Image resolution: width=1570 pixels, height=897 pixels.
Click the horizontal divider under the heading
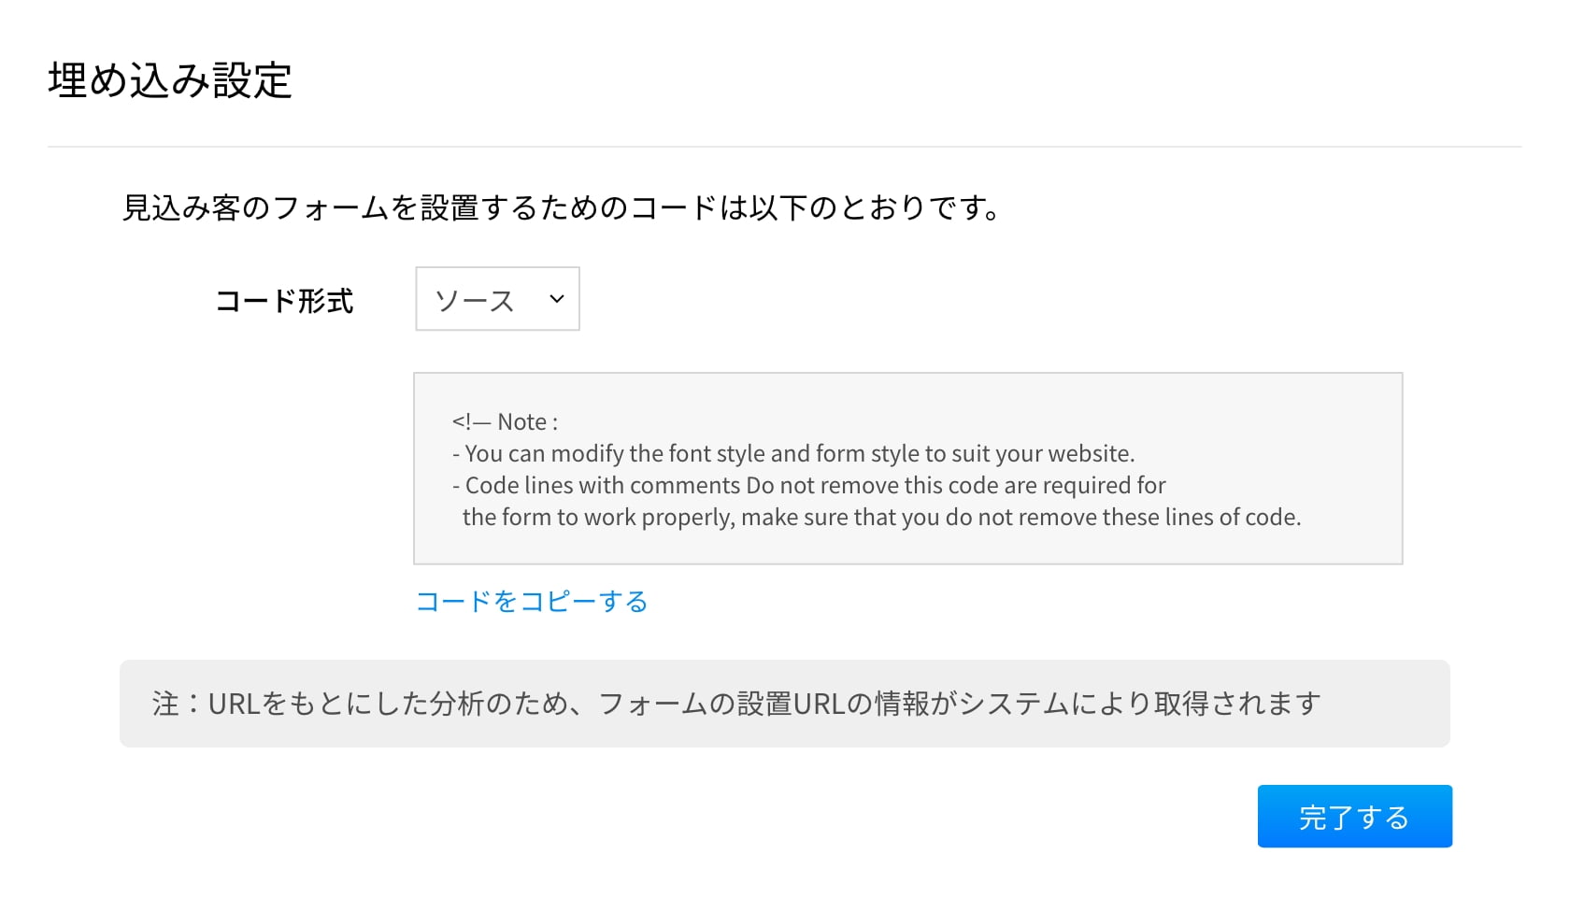pos(784,147)
